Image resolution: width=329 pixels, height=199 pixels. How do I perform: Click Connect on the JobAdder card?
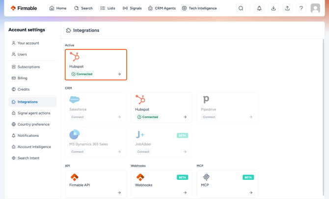coord(143,152)
